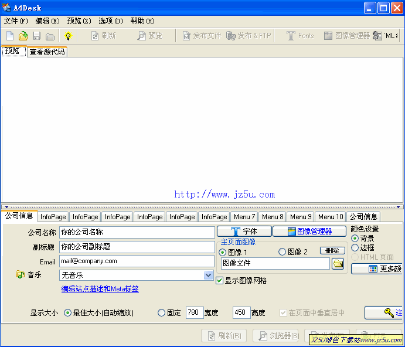Switch to 预览 tab
This screenshot has height=347, width=405.
pyautogui.click(x=14, y=51)
